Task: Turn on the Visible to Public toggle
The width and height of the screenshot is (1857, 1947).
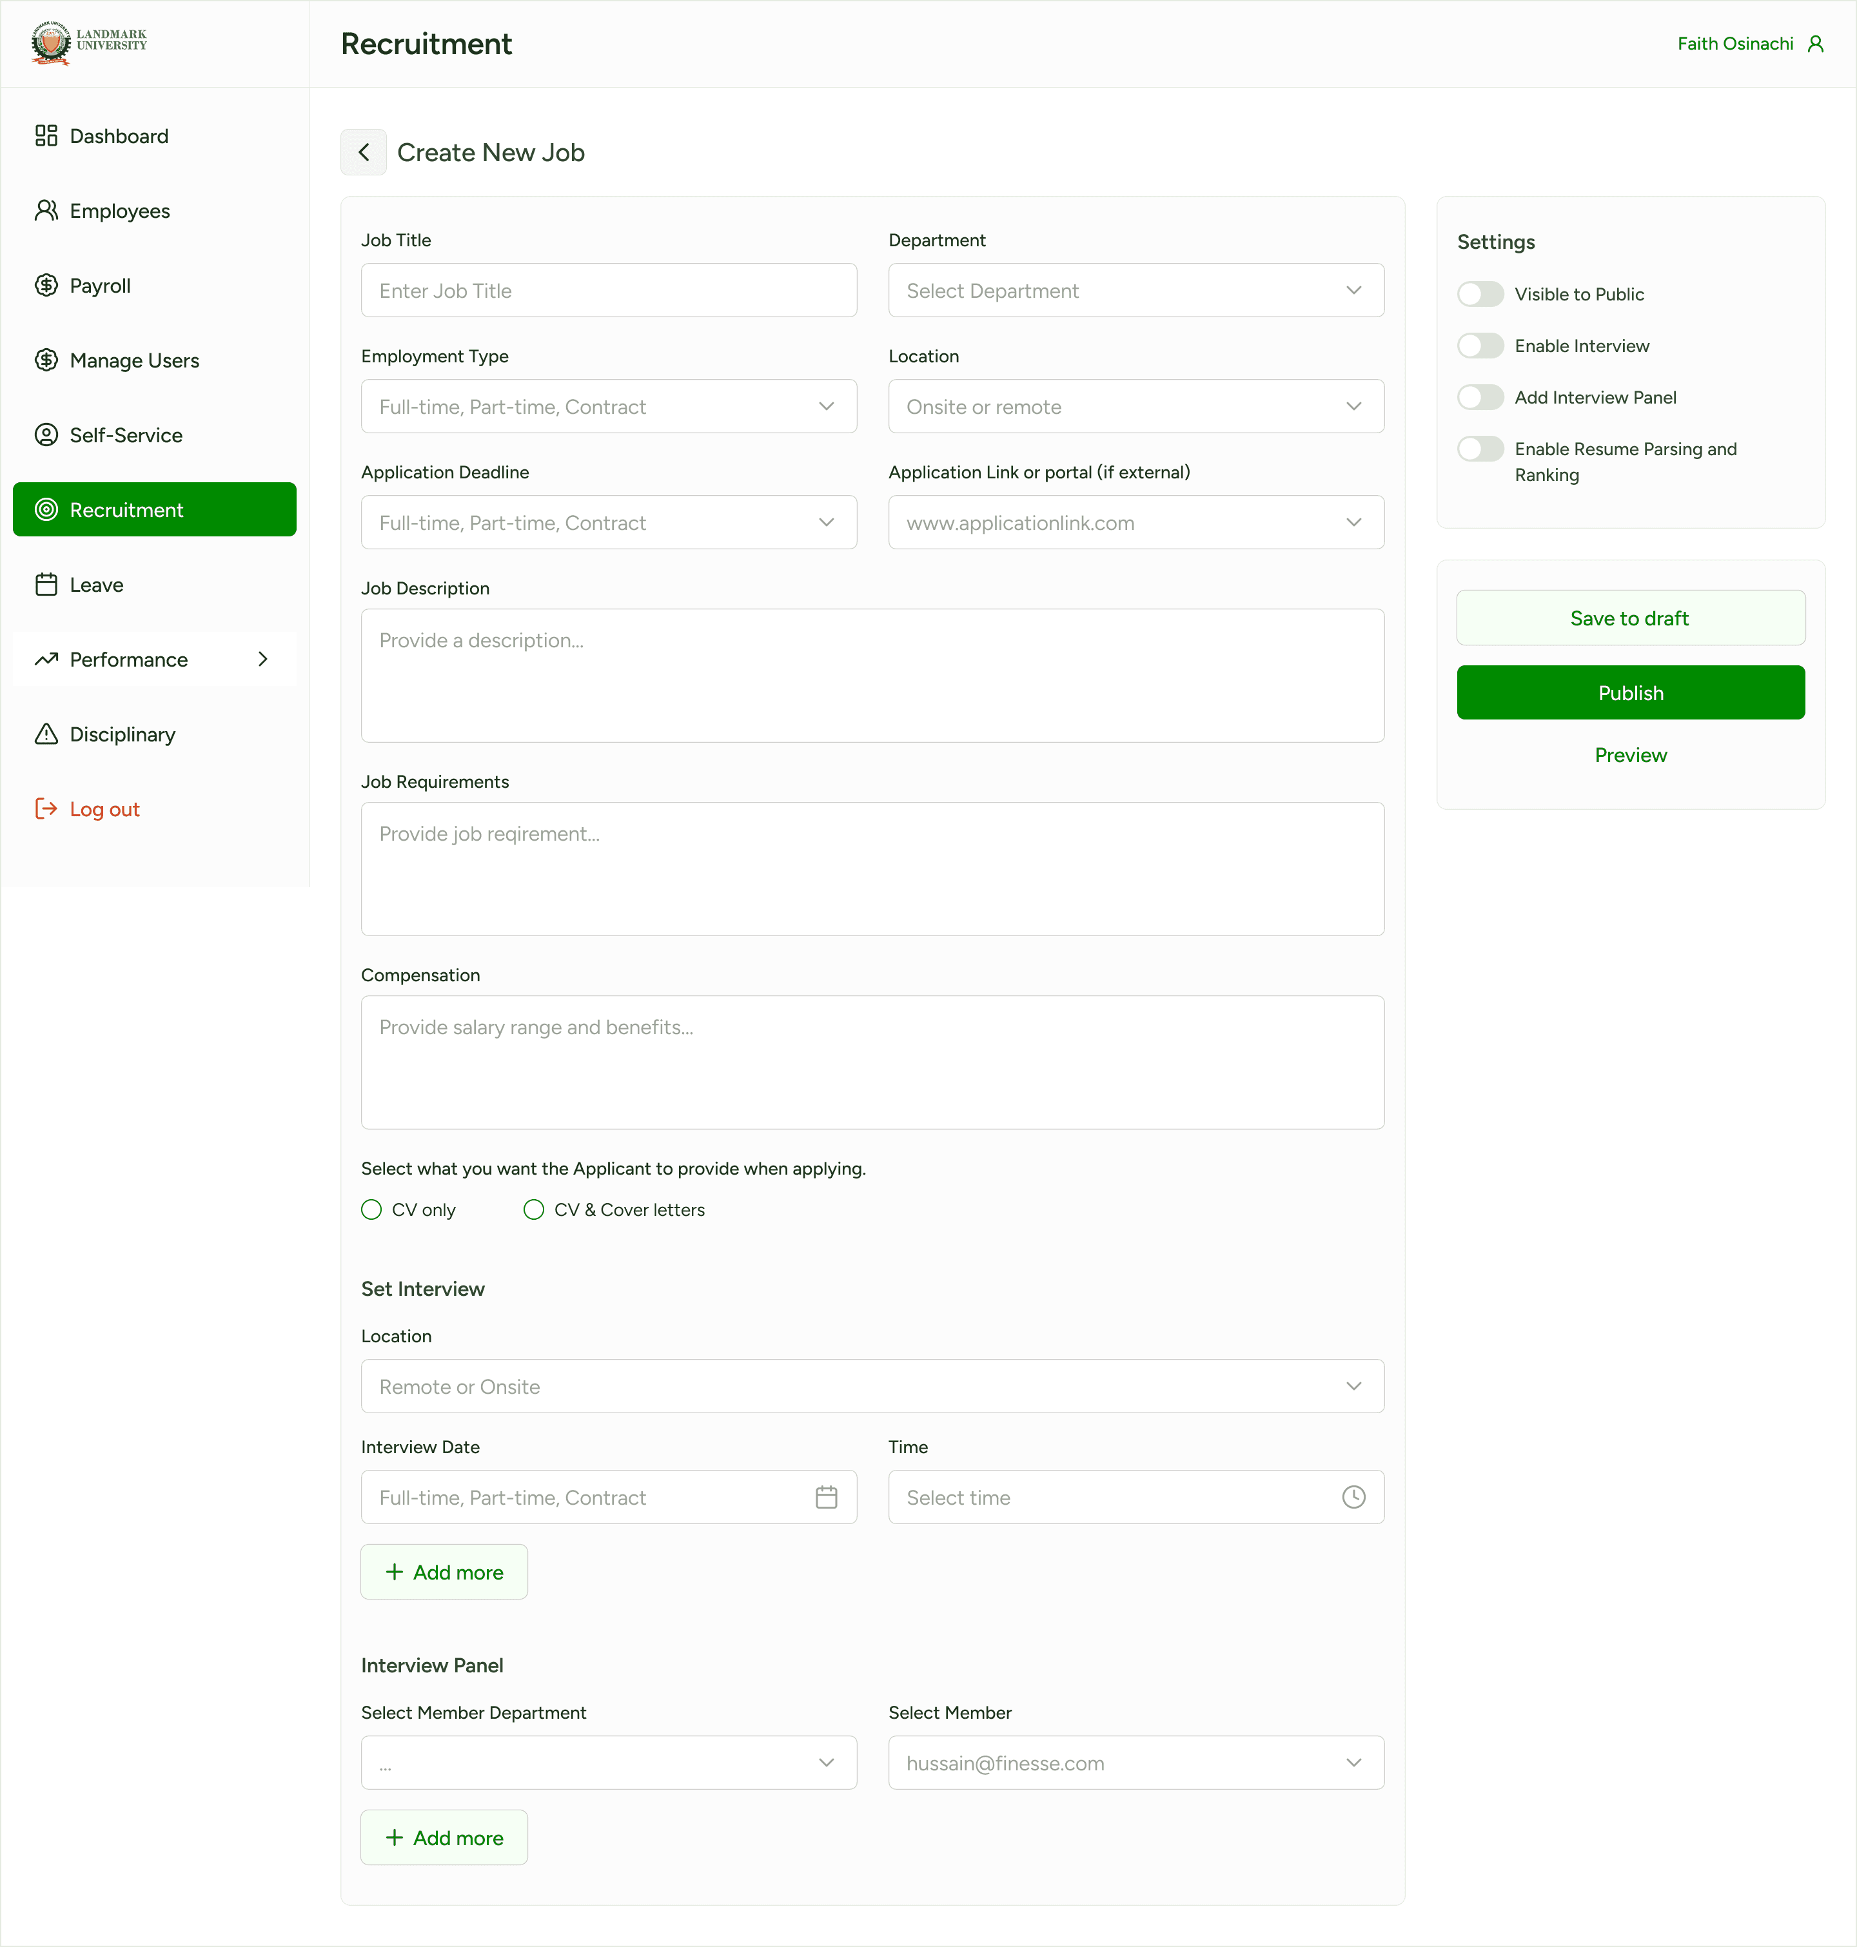Action: point(1479,294)
